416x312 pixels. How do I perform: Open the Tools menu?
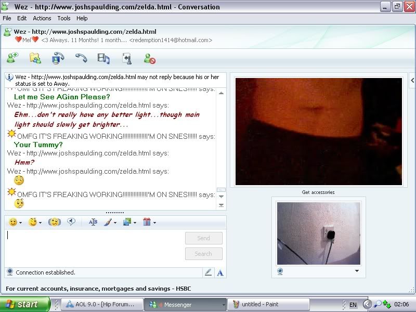64,18
